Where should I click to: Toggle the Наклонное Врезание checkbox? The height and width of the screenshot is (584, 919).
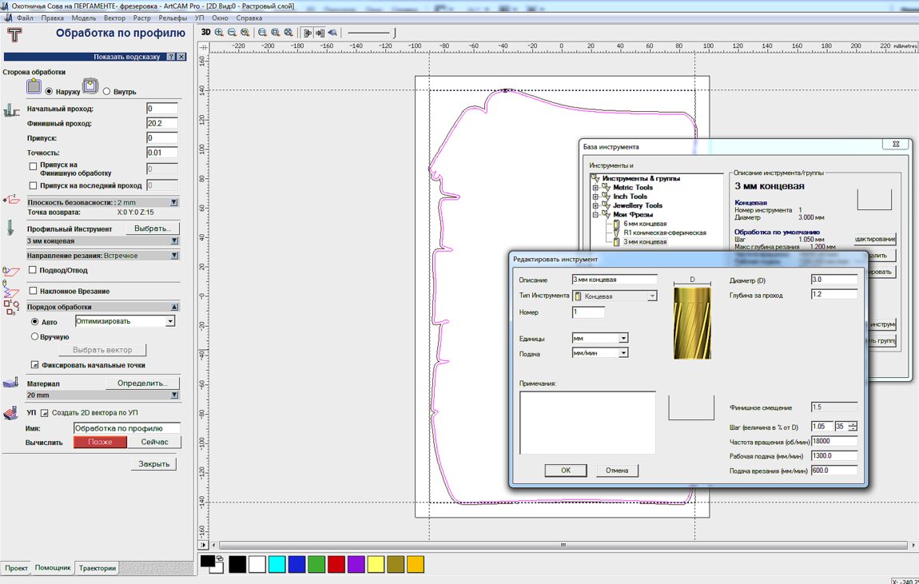pyautogui.click(x=33, y=291)
